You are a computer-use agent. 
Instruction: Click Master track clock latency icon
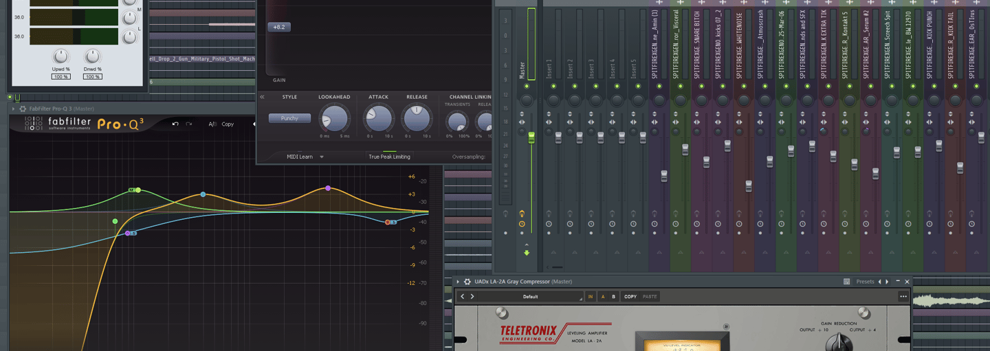pyautogui.click(x=522, y=224)
